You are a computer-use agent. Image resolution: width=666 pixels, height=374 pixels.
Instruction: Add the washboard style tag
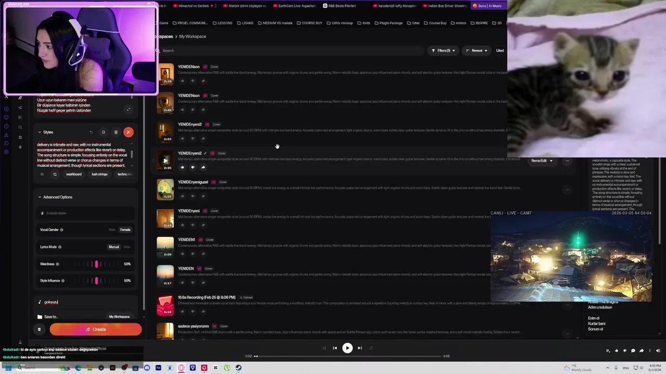click(74, 174)
